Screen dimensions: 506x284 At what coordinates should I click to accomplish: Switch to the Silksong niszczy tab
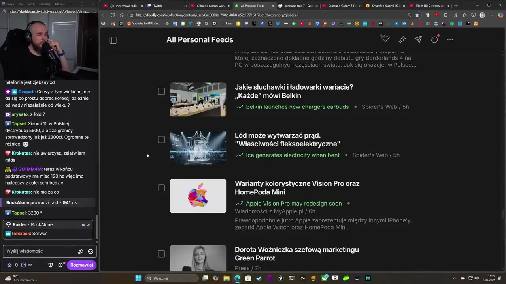click(x=210, y=6)
